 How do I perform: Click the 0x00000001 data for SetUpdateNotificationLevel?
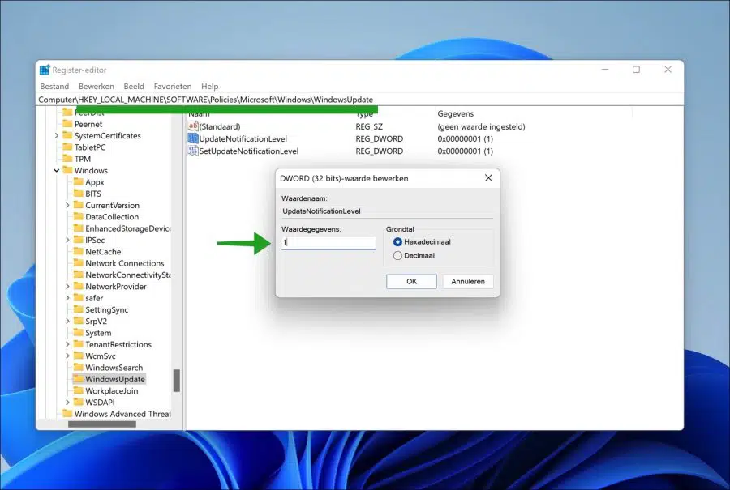[465, 151]
